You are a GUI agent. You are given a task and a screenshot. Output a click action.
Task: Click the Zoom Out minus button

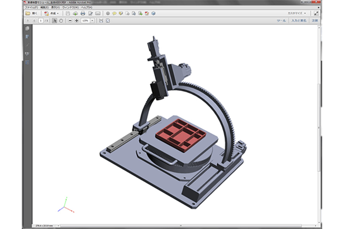70,21
